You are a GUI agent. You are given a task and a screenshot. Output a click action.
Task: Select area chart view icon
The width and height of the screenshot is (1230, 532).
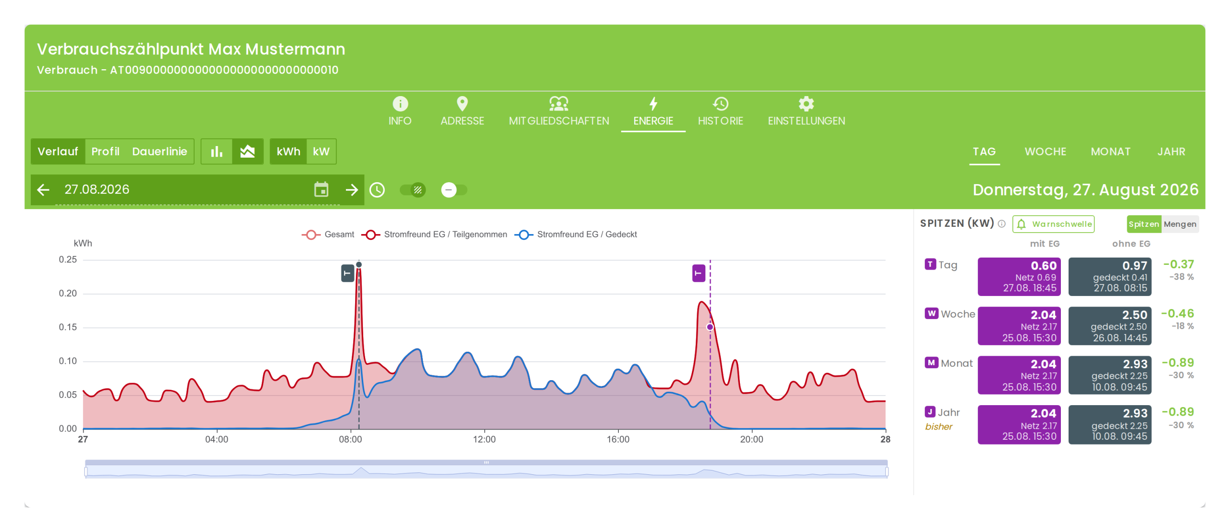click(247, 151)
